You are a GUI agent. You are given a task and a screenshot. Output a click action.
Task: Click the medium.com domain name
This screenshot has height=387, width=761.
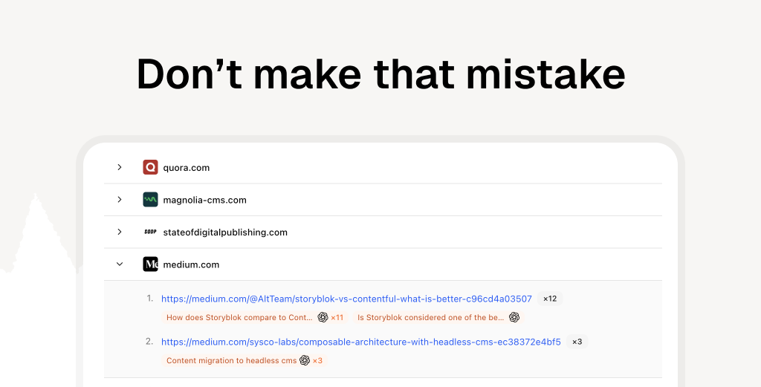click(x=191, y=264)
